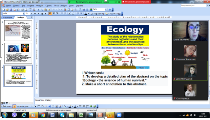Open Google Chrome from the taskbar

[x=43, y=115]
